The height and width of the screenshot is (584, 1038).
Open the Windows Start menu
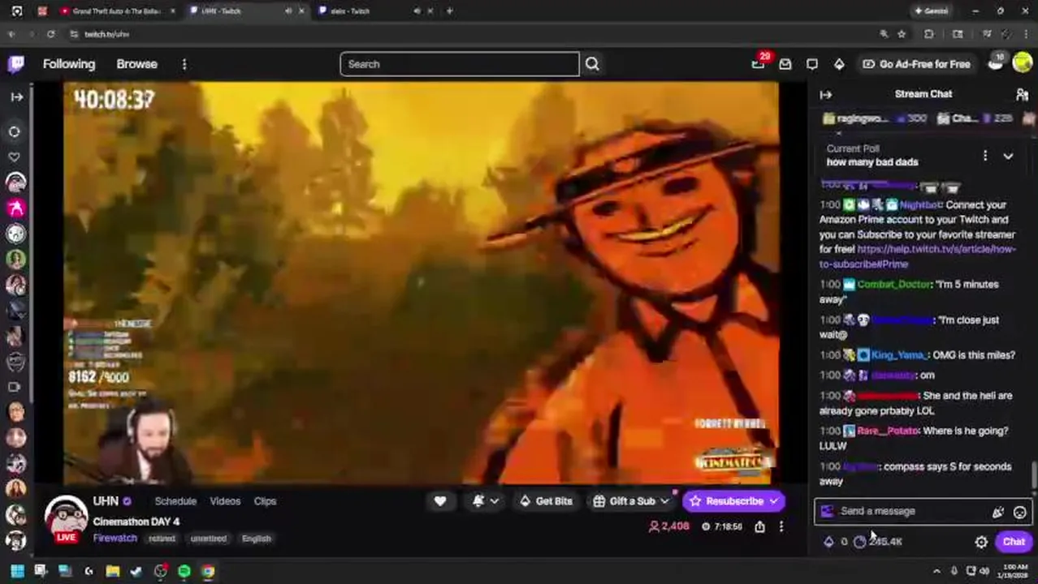click(x=16, y=571)
